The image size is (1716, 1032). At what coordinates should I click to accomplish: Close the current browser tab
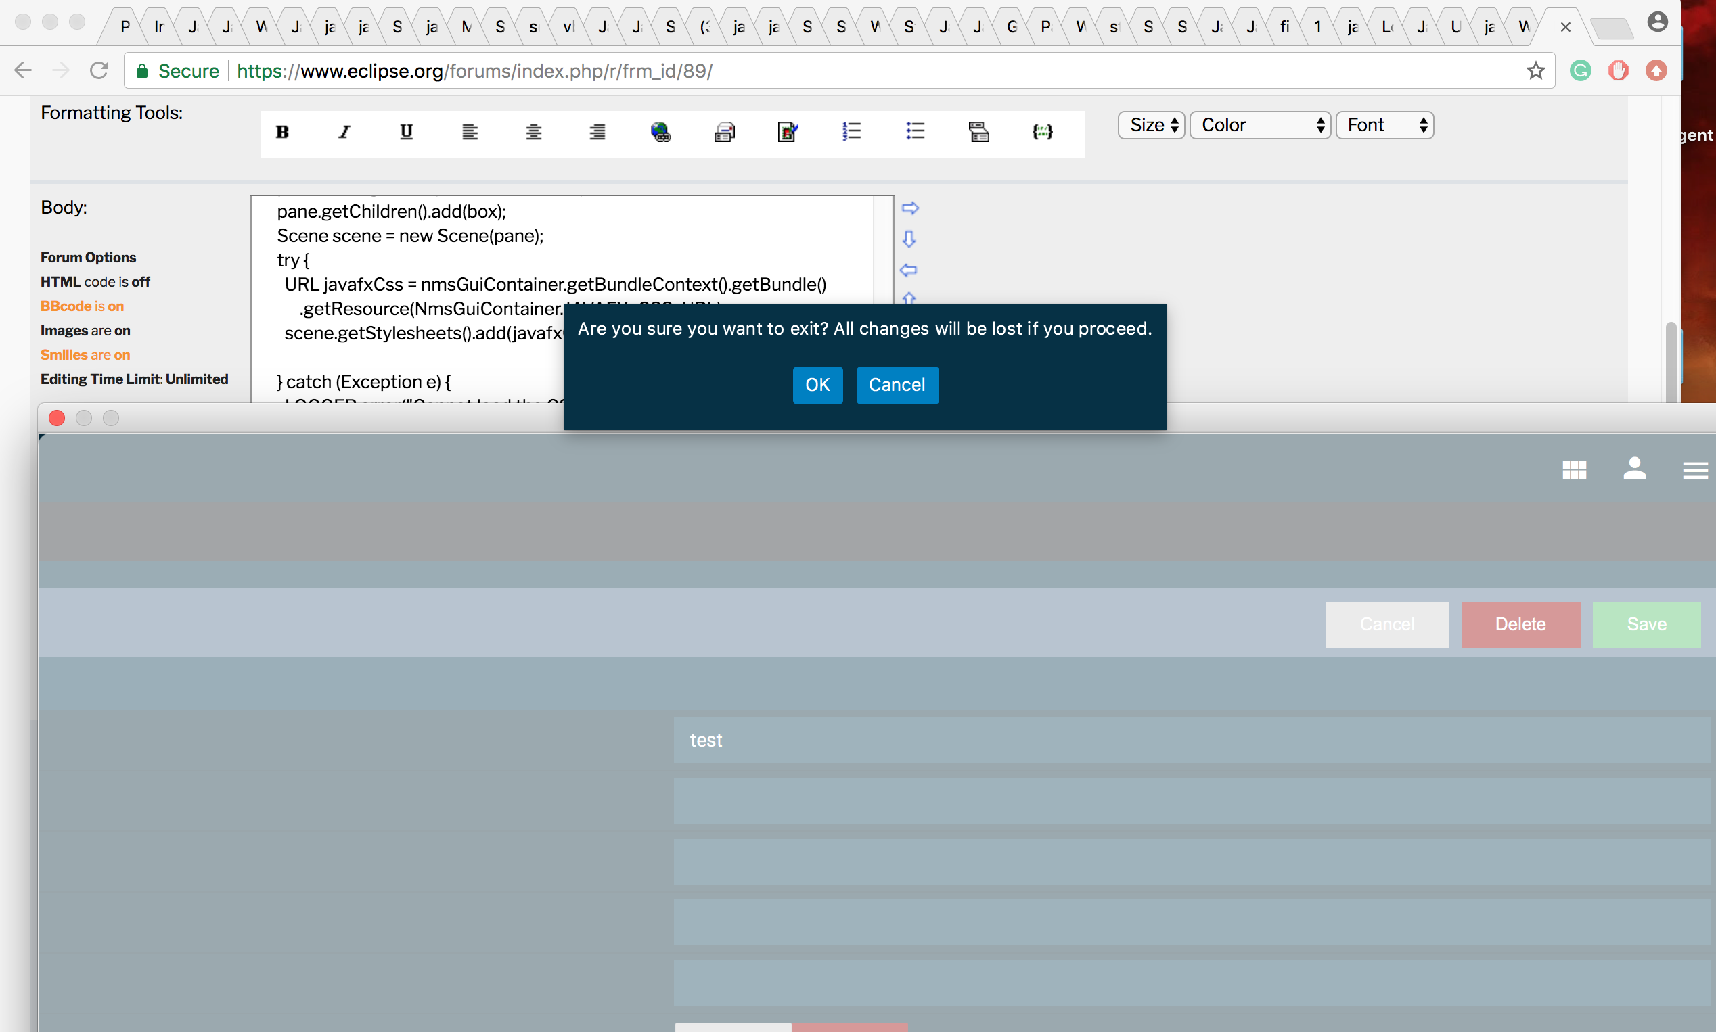(x=1565, y=27)
